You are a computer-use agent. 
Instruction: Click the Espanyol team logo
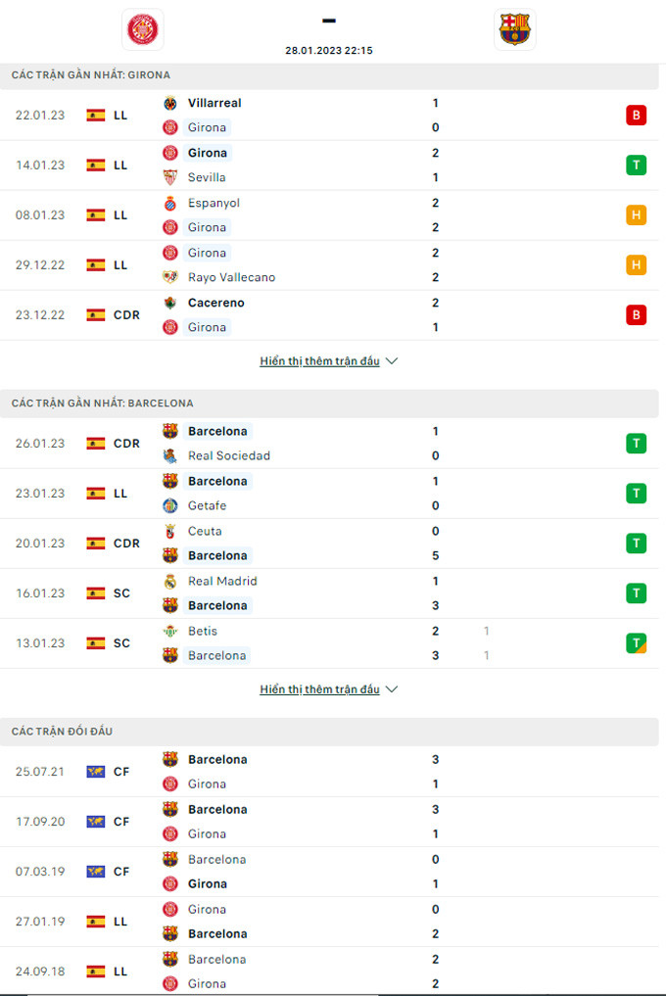pos(170,203)
